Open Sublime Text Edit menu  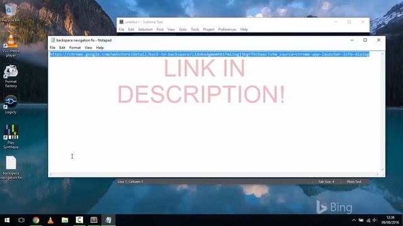click(x=131, y=30)
